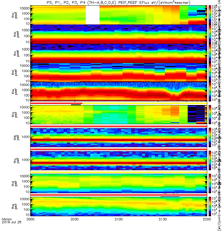Click the color bar of thd peef panel

click(x=210, y=72)
